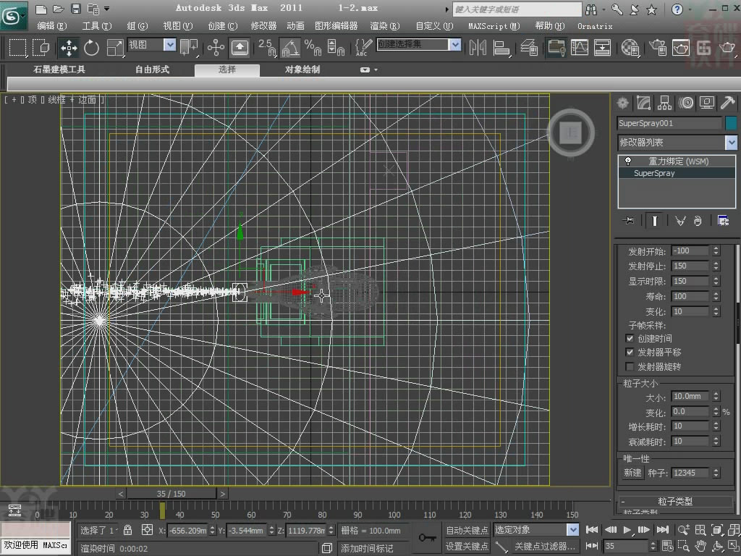Click the object color swatch
This screenshot has height=556, width=741.
click(731, 123)
